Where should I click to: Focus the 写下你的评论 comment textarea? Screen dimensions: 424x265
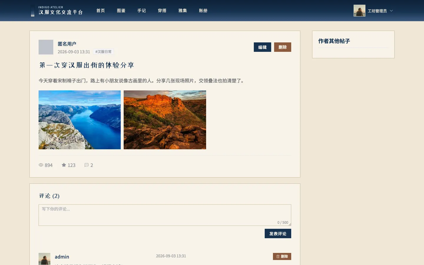165,215
